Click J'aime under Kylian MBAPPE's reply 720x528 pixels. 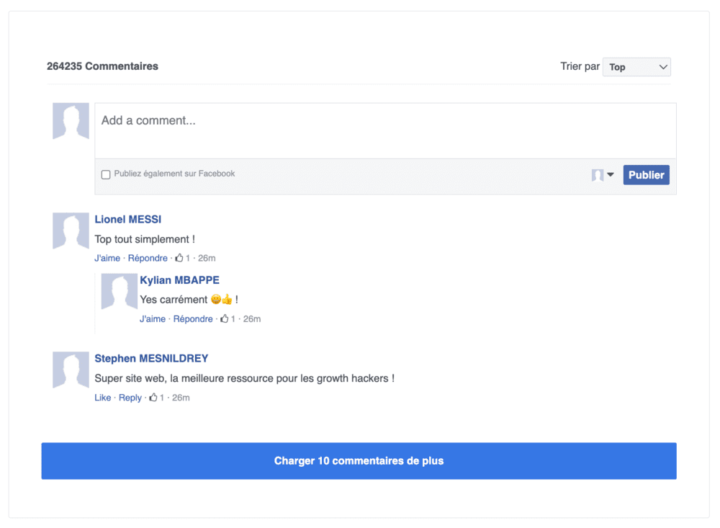click(x=153, y=319)
